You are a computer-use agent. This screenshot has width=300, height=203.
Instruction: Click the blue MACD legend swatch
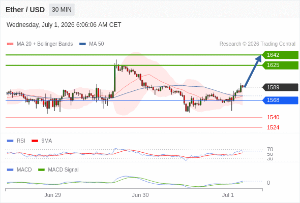tap(10, 170)
